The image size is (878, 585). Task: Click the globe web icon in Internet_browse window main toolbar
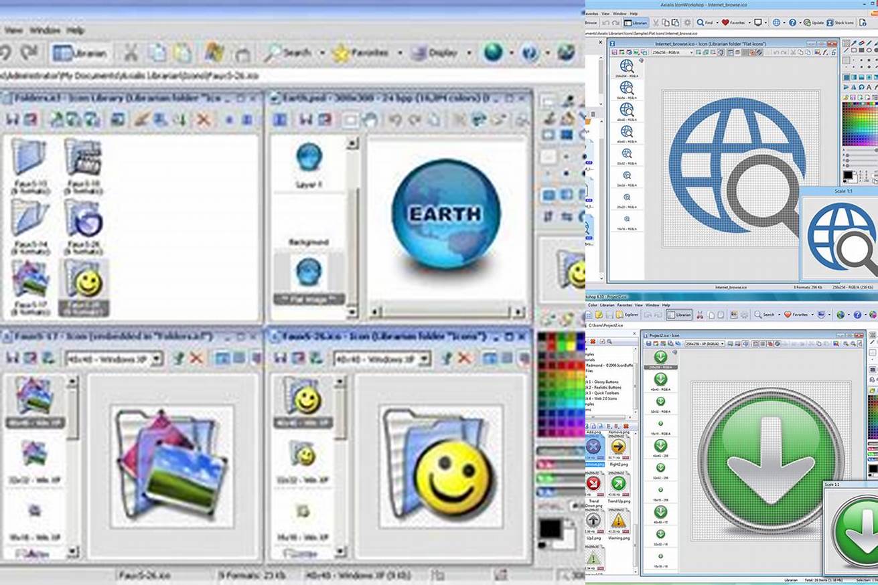pos(776,23)
